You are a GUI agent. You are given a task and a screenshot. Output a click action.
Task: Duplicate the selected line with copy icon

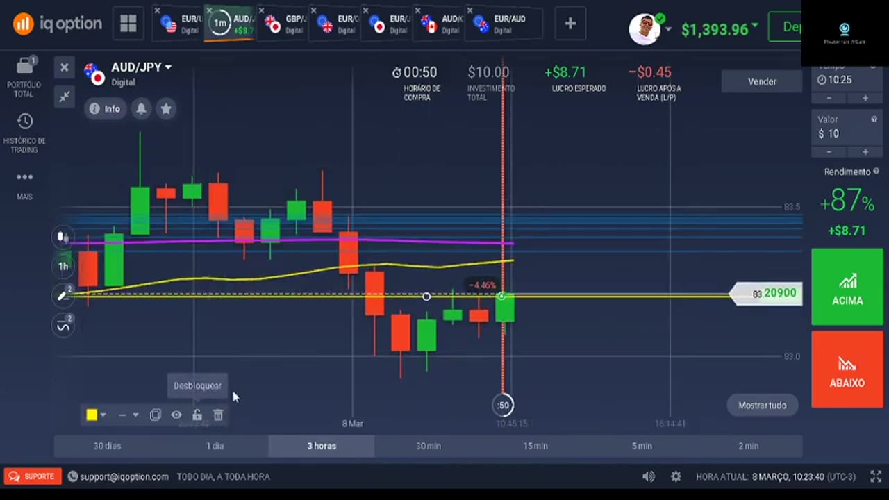click(x=156, y=415)
